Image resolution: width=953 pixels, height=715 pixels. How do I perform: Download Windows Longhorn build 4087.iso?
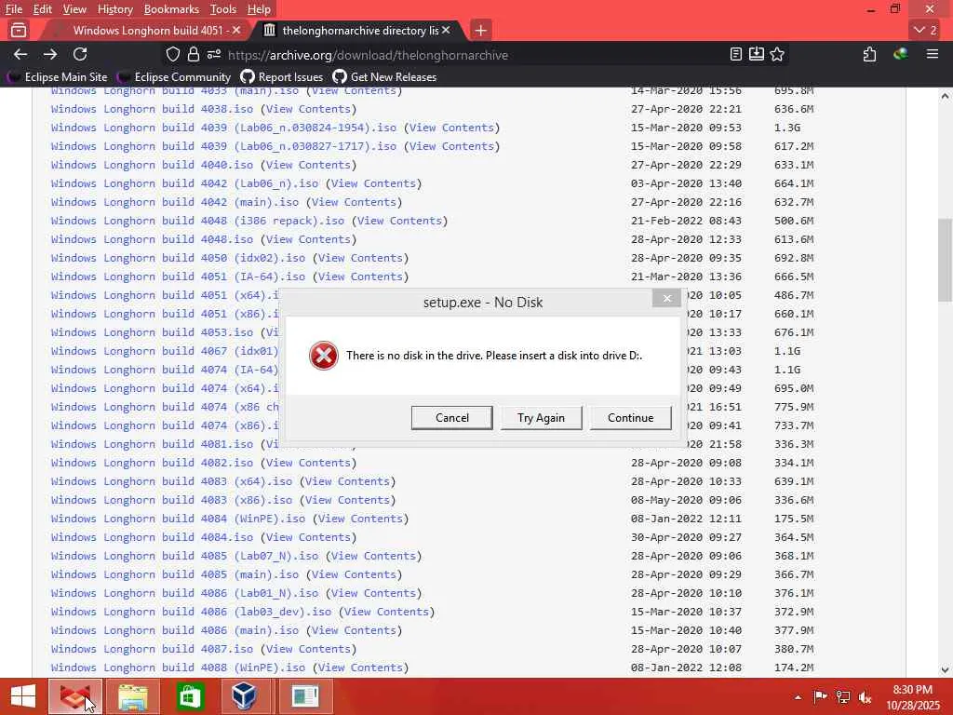click(152, 649)
